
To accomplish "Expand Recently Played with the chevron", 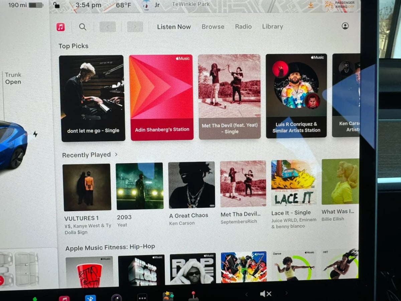I will [116, 155].
